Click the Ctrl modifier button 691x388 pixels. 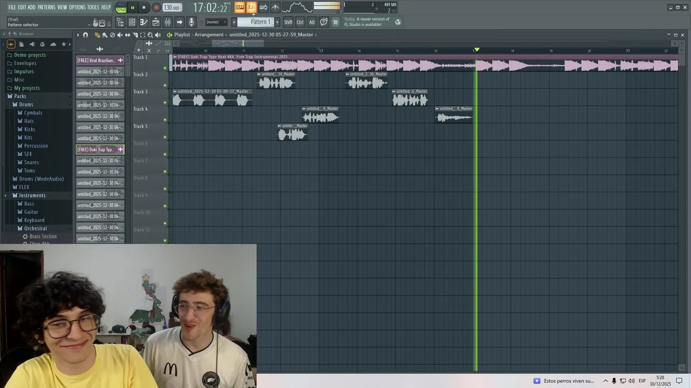click(x=300, y=22)
